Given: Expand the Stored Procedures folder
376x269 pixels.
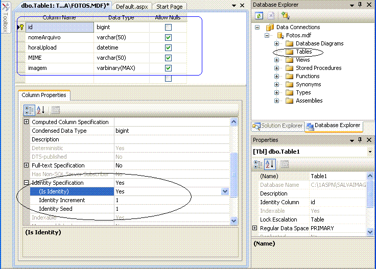Looking at the screenshot, I should [x=277, y=68].
